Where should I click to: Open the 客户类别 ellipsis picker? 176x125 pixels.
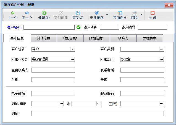162,49
